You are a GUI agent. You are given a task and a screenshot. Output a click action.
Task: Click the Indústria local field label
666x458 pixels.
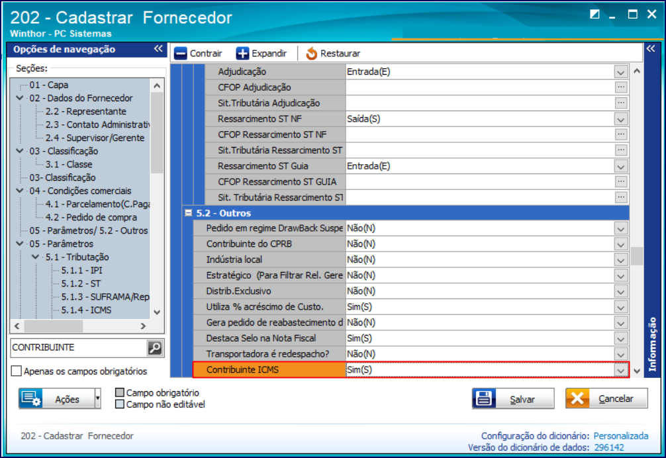(x=234, y=259)
